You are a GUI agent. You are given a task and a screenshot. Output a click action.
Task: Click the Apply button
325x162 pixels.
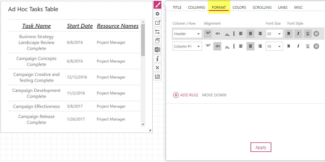[x=261, y=147]
